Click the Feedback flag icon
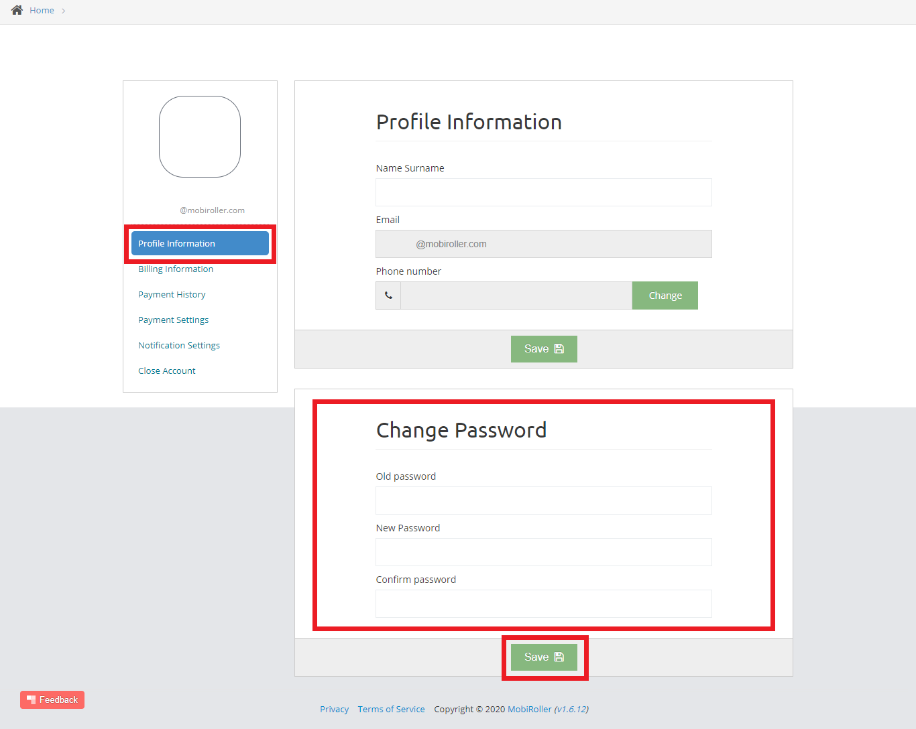916x729 pixels. [31, 700]
